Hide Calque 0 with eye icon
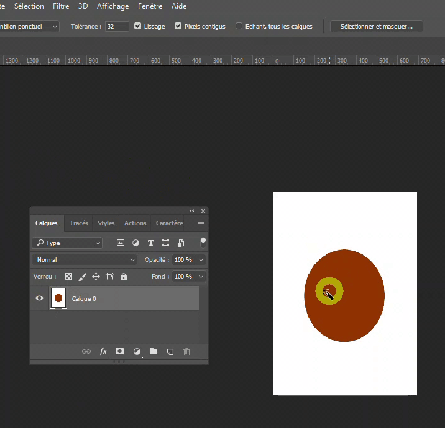 (40, 298)
